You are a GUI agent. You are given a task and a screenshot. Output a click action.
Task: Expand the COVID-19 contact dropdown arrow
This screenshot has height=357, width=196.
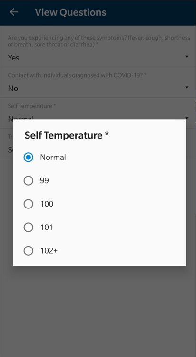(x=187, y=87)
